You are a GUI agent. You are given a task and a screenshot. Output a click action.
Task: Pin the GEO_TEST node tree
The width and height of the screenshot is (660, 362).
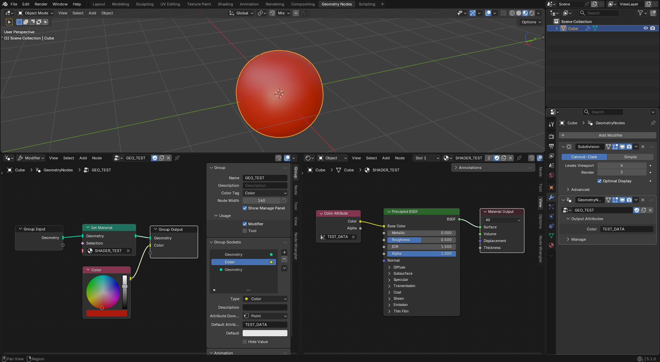point(177,158)
